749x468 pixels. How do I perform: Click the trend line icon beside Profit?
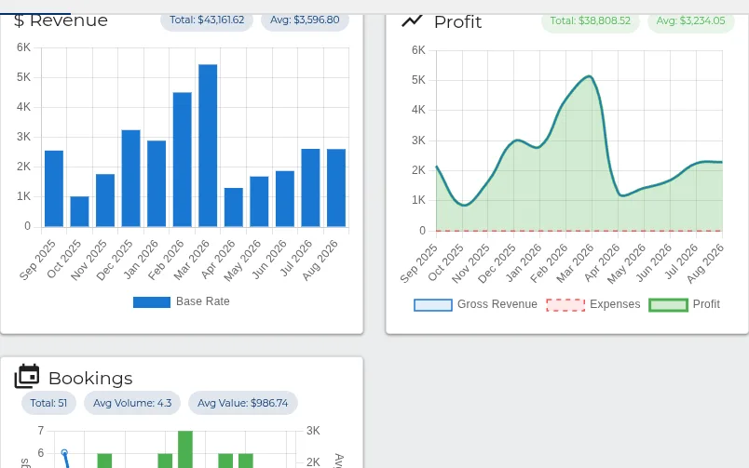pyautogui.click(x=412, y=21)
